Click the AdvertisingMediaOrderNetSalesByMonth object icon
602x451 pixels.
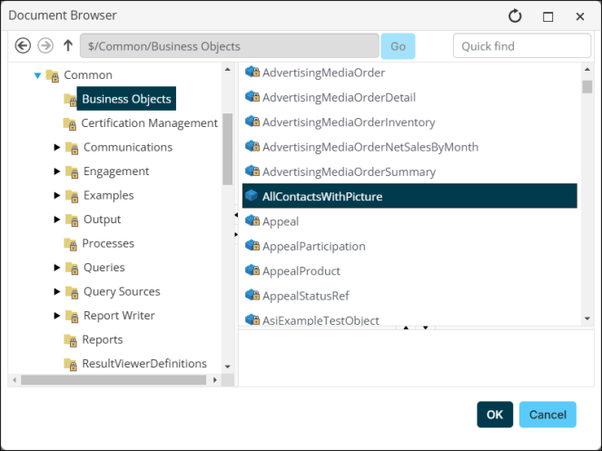point(252,146)
